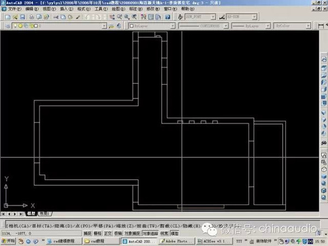Toggle 模型 model/paper space button
328x246 pixels.
click(175, 233)
